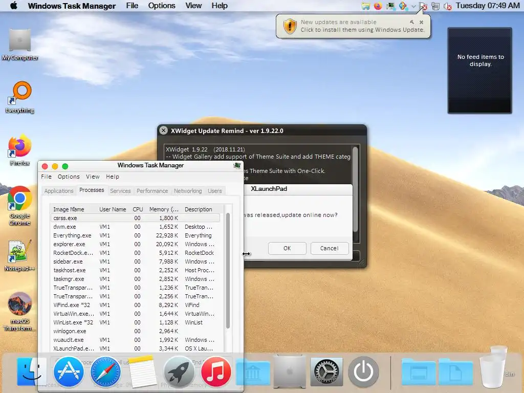
Task: Select the sidebar.exe process row
Action: click(x=135, y=261)
